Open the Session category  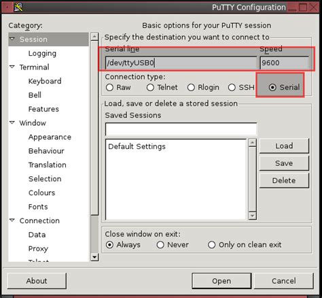pos(33,39)
